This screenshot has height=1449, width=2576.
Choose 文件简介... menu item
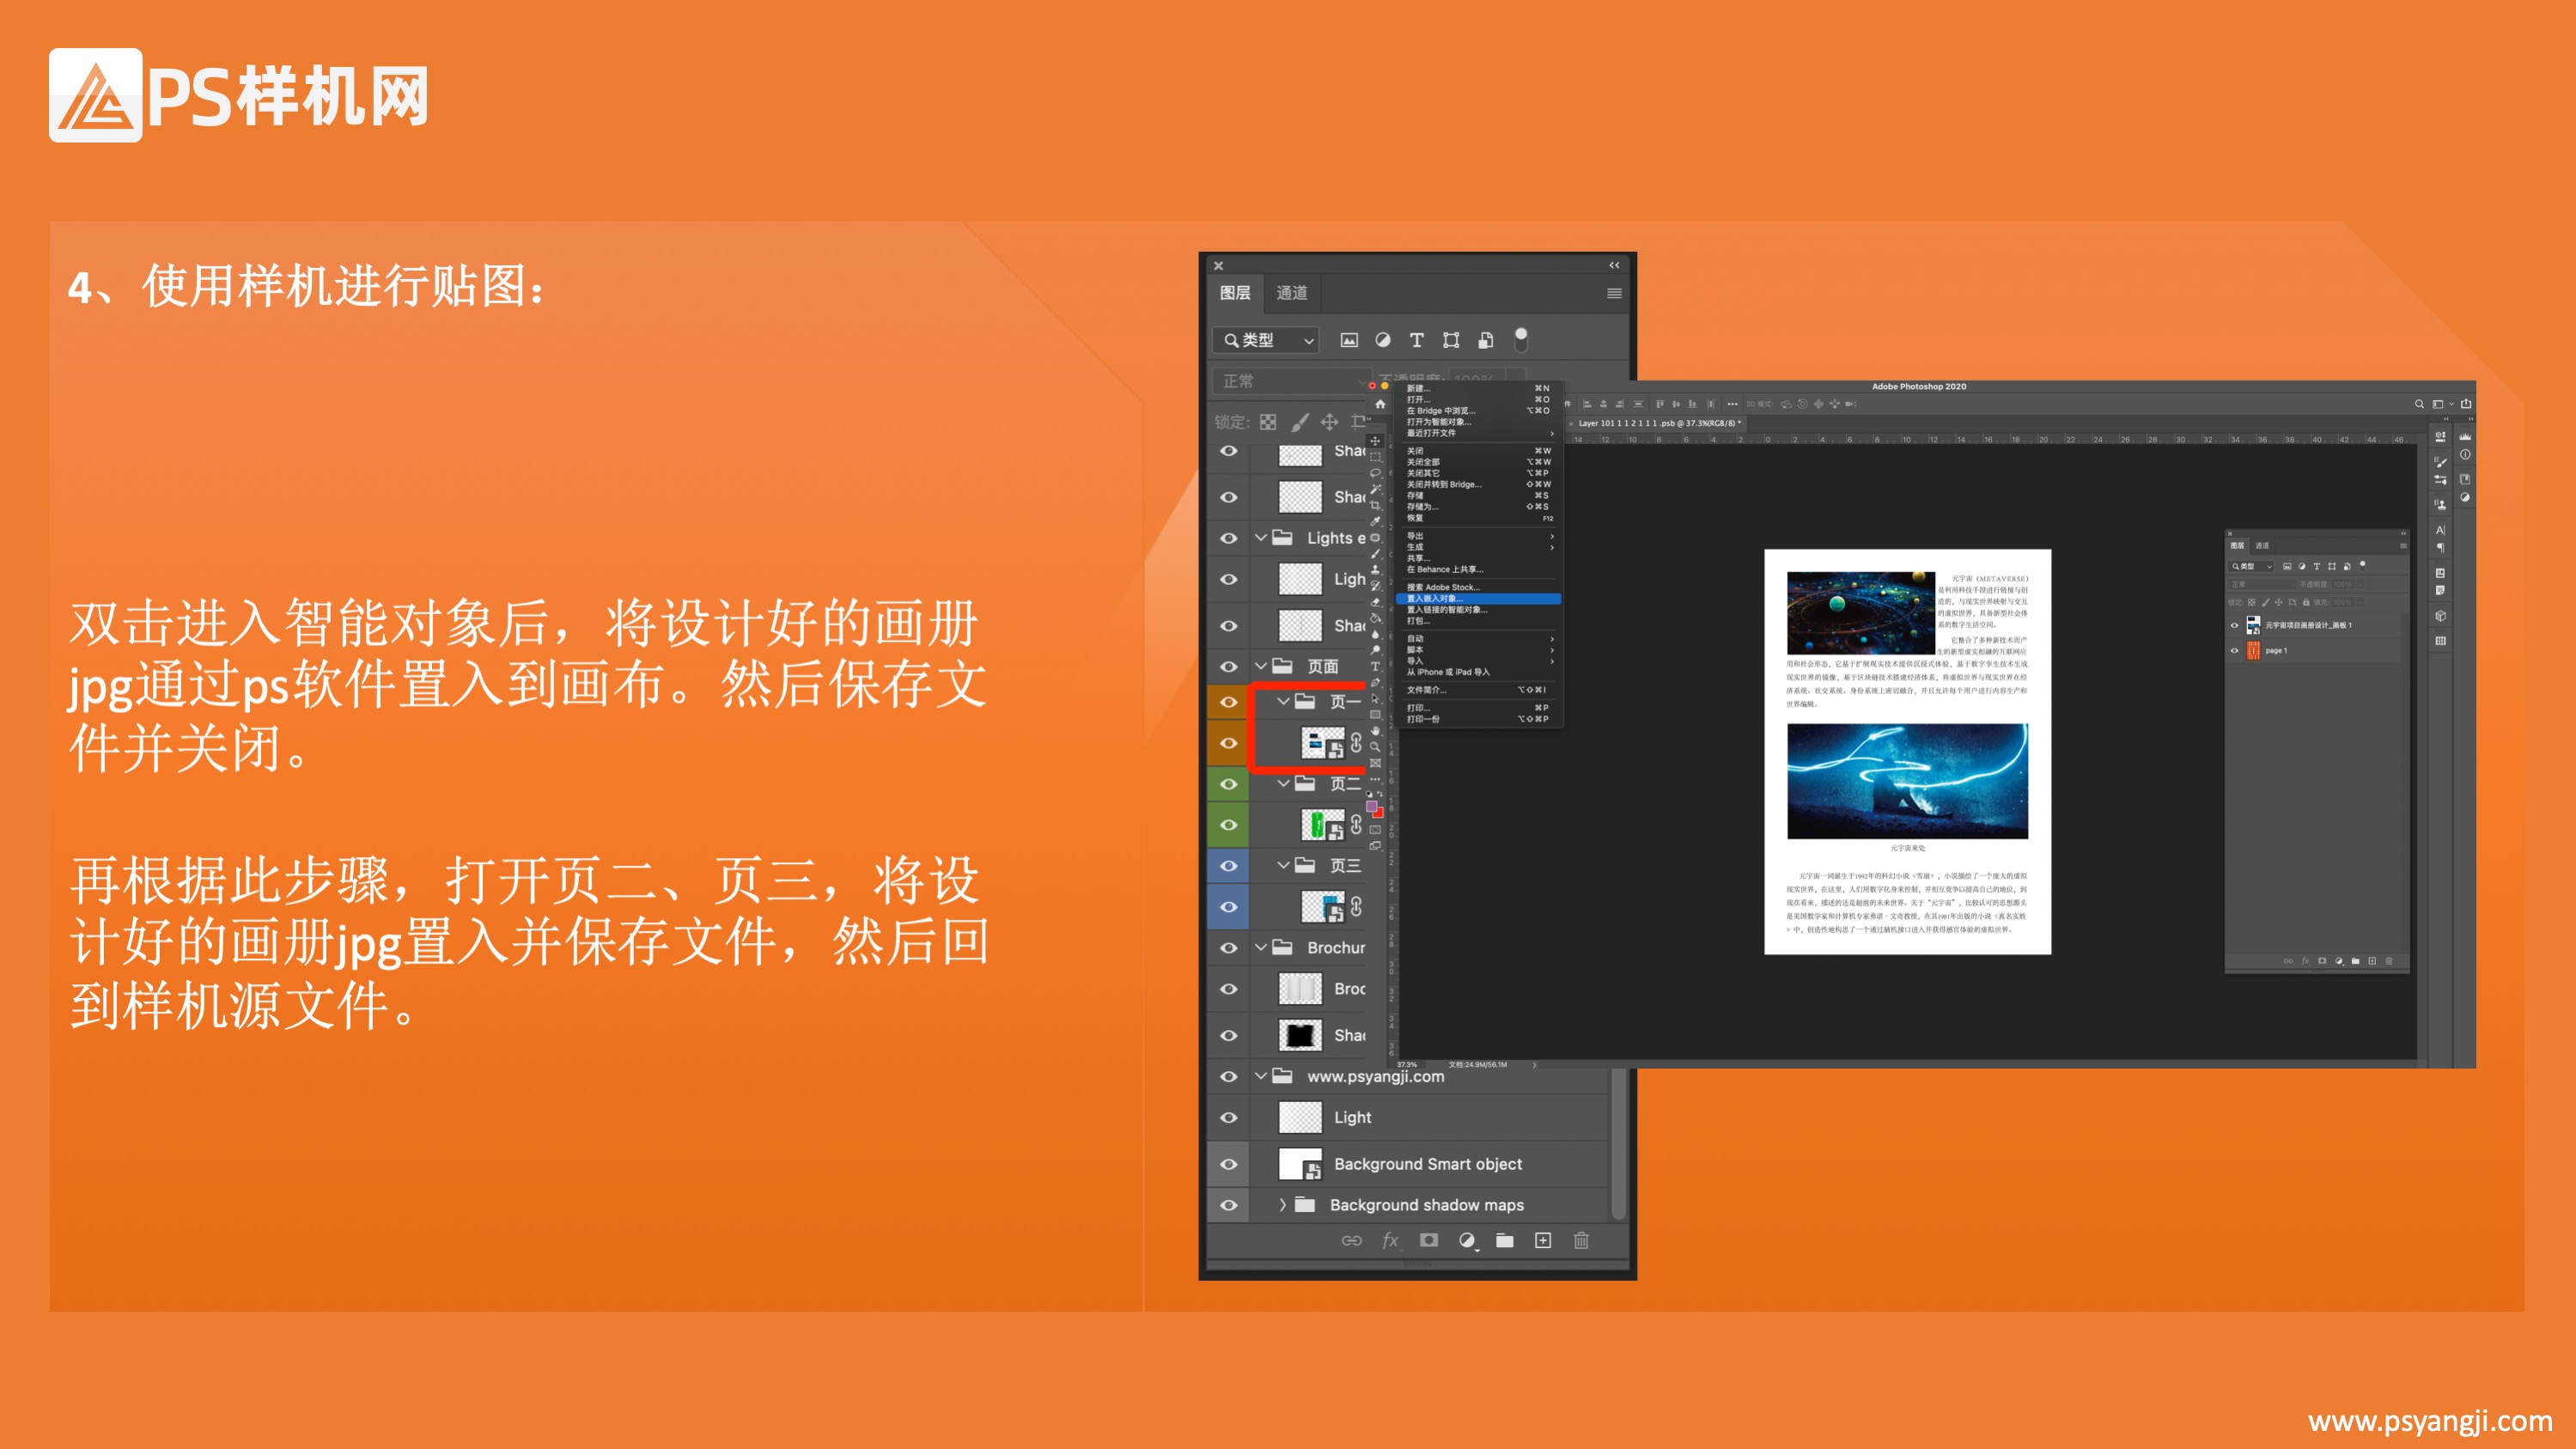tap(1478, 690)
